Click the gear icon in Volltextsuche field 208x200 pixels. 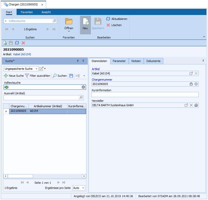[x=83, y=87]
